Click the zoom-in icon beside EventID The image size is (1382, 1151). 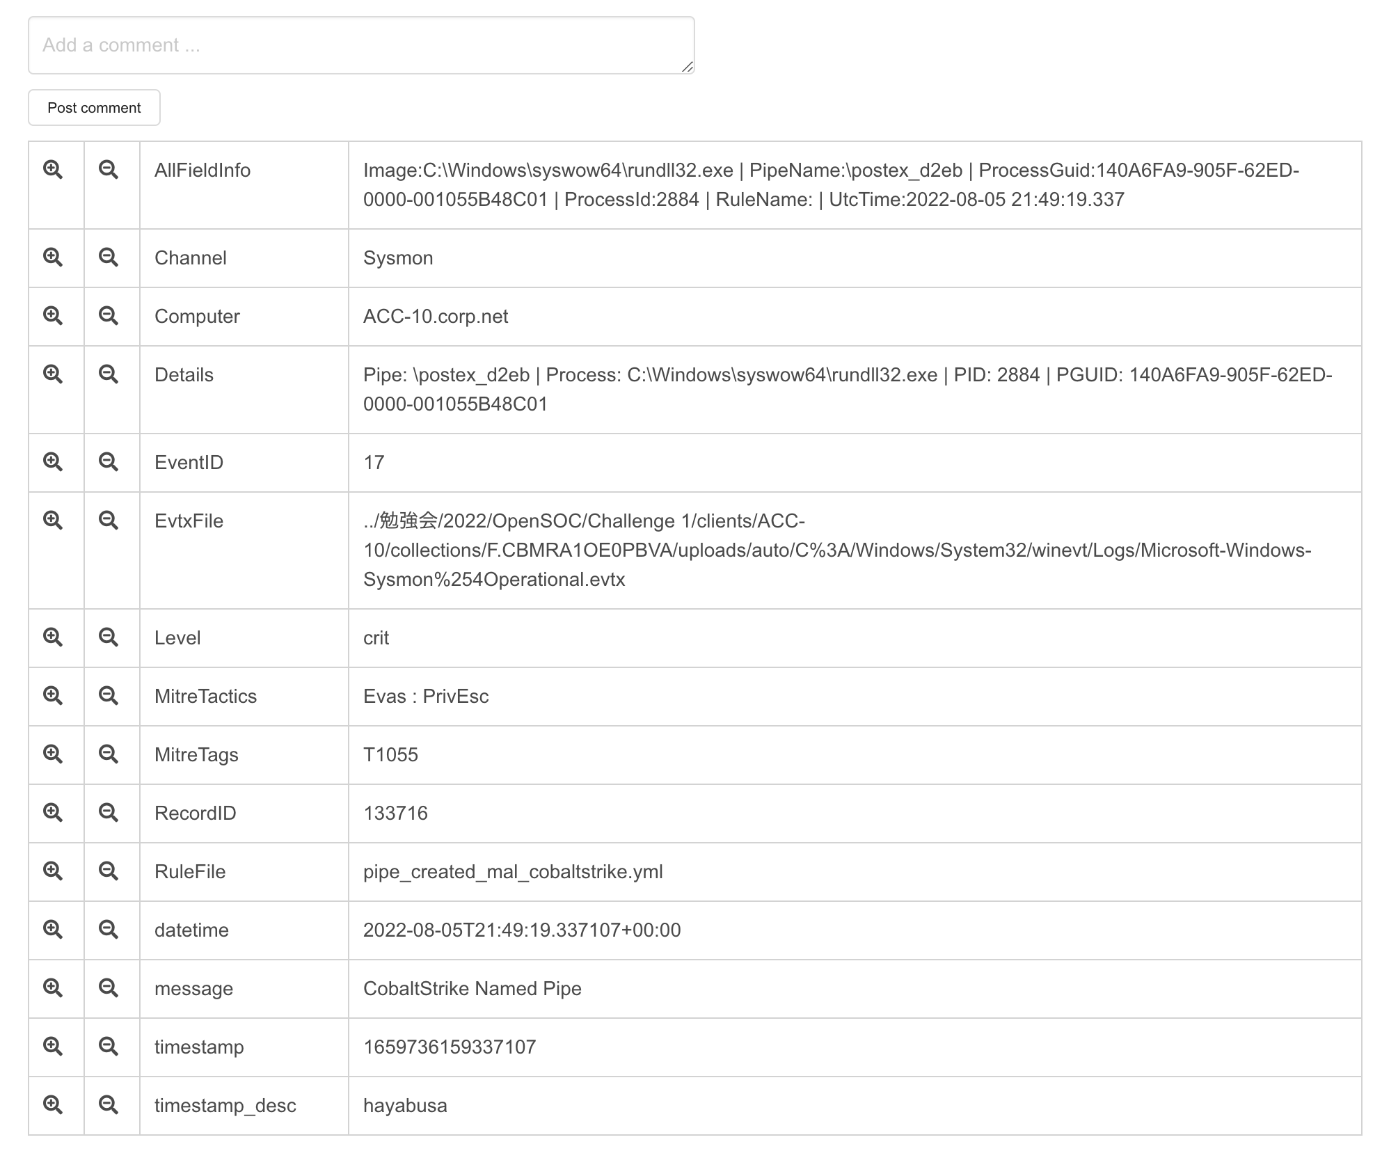[x=53, y=461]
